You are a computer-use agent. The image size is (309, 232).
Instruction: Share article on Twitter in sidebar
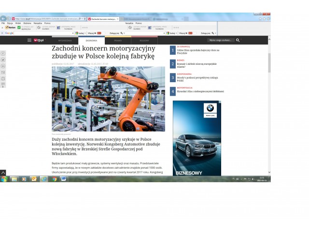click(x=3, y=59)
